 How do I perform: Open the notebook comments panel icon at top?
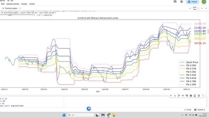click(175, 2)
